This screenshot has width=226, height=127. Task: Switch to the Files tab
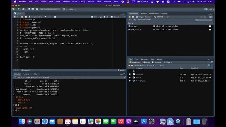pyautogui.click(x=130, y=59)
